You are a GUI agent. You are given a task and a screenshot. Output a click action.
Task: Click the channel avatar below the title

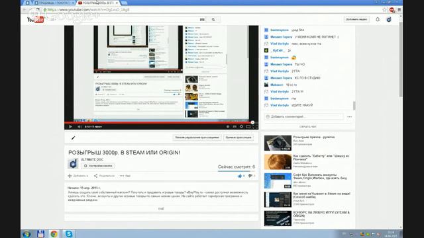tap(73, 163)
